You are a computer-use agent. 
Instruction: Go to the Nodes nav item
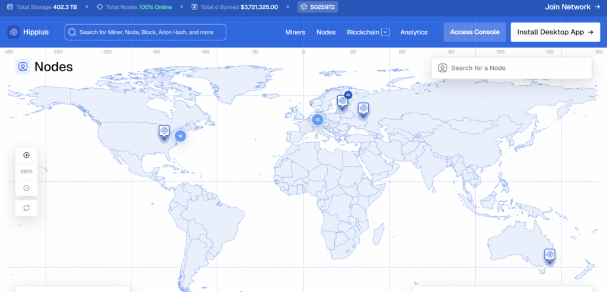click(x=326, y=32)
